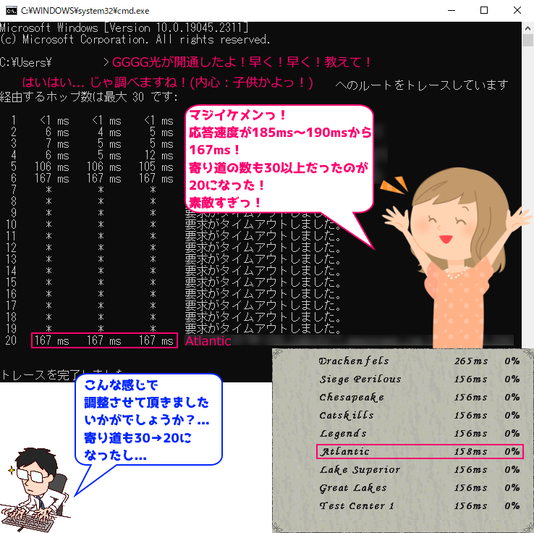Close the cmd.exe window
534x533 pixels.
pyautogui.click(x=517, y=11)
